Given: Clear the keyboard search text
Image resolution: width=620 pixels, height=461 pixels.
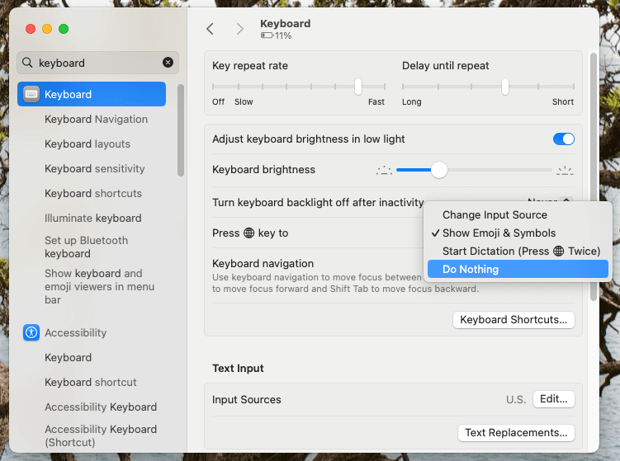Looking at the screenshot, I should tap(168, 63).
